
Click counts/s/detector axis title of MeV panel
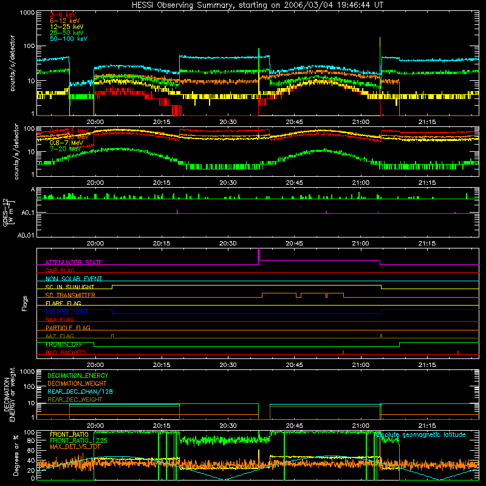pos(16,151)
